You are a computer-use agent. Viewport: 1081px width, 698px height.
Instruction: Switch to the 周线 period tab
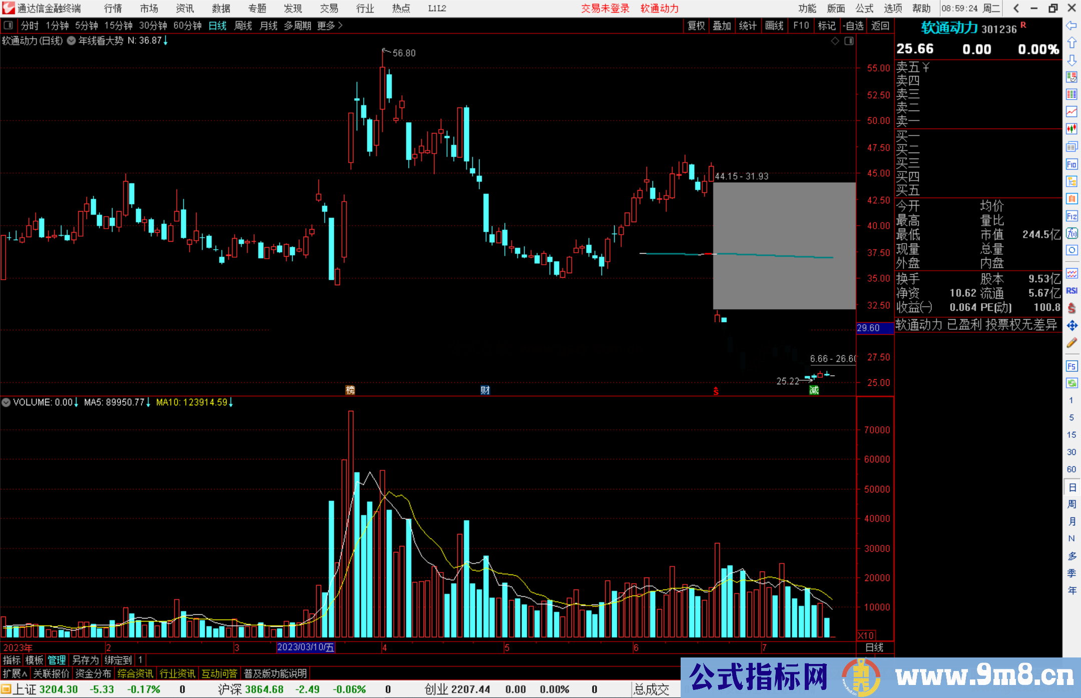click(243, 26)
